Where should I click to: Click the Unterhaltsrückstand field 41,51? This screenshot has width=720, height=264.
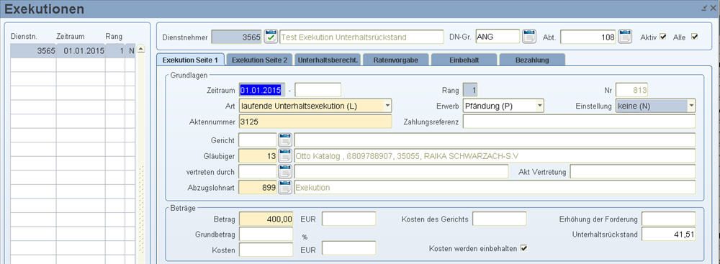pyautogui.click(x=668, y=235)
